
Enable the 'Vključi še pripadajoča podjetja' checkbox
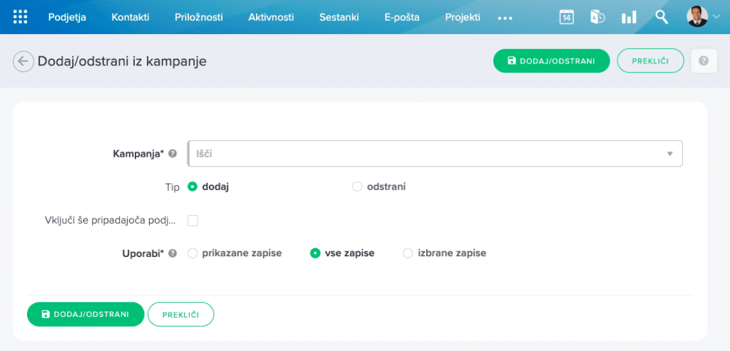point(192,221)
